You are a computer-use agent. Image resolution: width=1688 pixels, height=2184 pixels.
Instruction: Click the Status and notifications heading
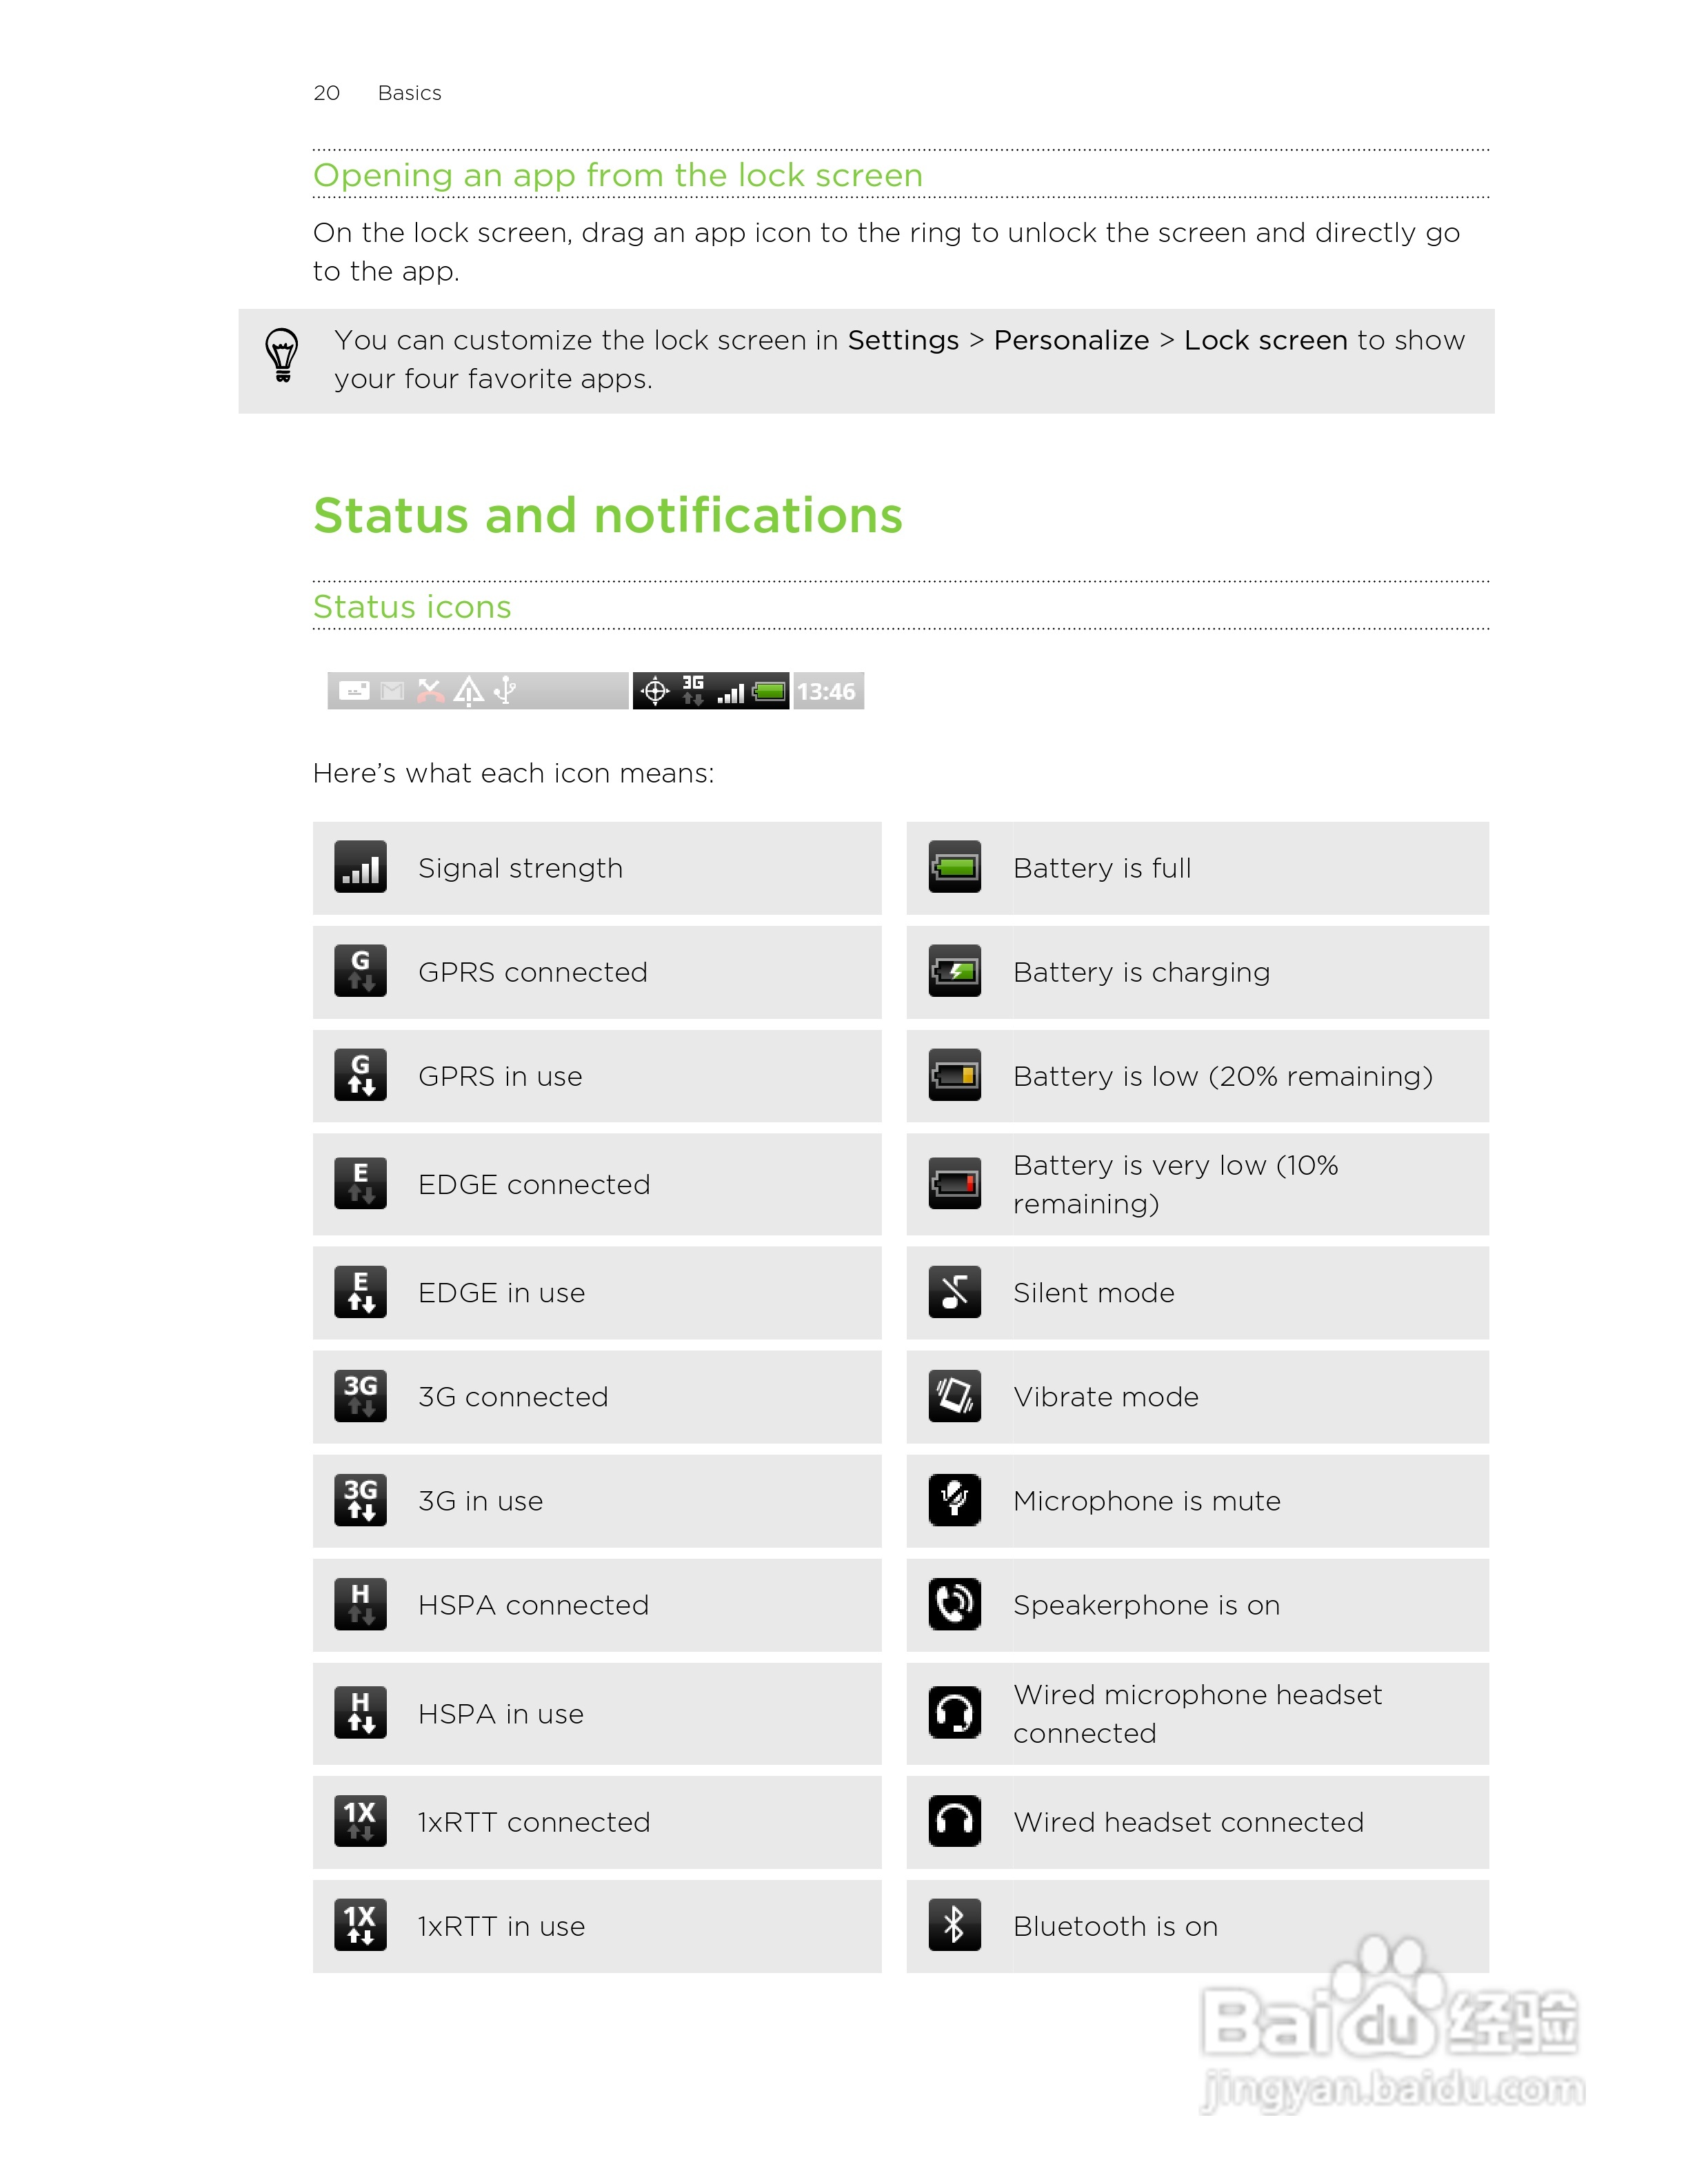point(607,516)
